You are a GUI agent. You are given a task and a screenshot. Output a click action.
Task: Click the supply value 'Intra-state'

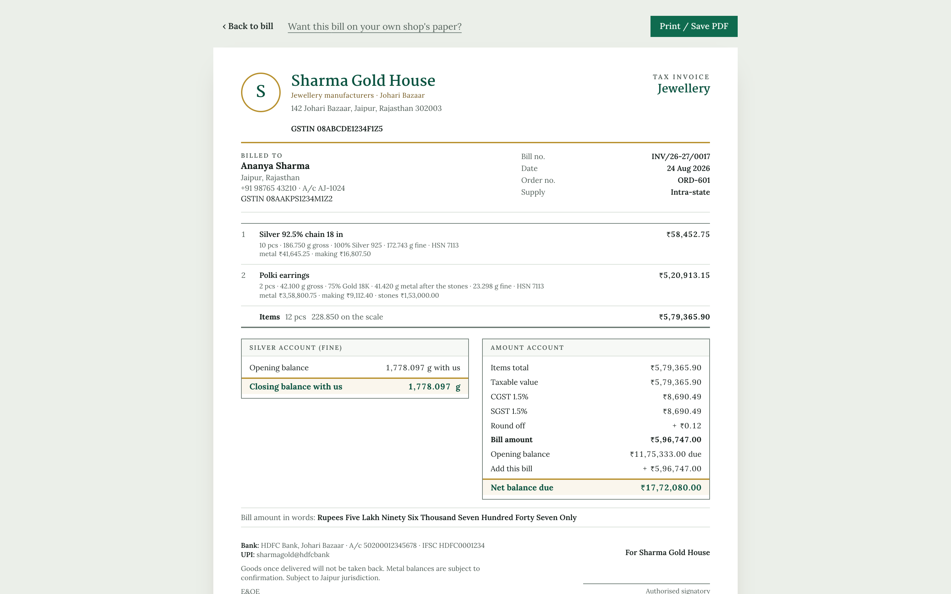(x=690, y=192)
